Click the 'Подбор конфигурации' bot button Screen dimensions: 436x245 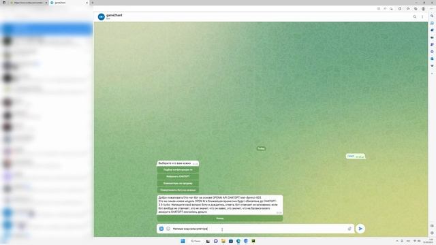click(178, 169)
